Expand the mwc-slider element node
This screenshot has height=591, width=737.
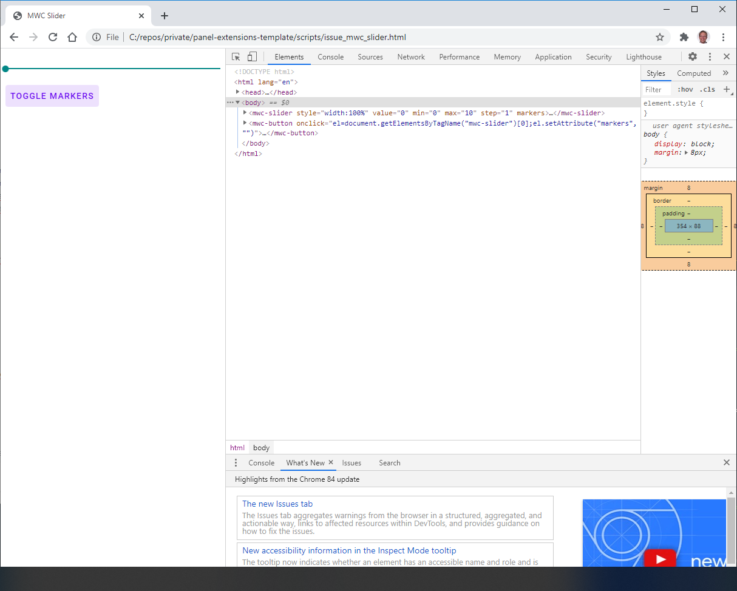point(245,112)
